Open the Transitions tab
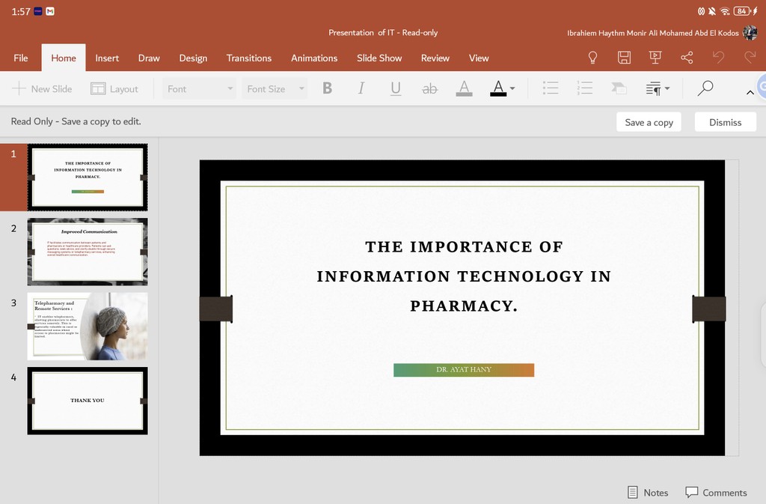Screen dimensions: 766x504 tap(249, 58)
